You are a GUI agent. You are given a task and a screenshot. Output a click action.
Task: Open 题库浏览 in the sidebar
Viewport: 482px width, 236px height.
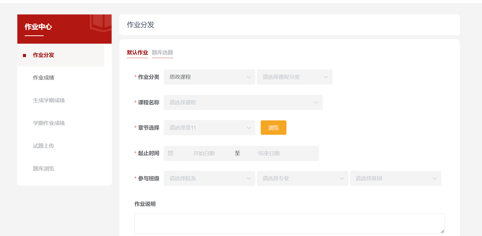tap(44, 169)
